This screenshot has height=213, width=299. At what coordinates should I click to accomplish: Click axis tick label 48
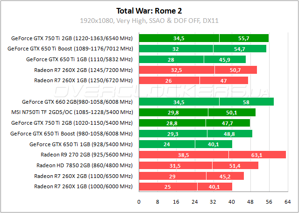[250, 202]
